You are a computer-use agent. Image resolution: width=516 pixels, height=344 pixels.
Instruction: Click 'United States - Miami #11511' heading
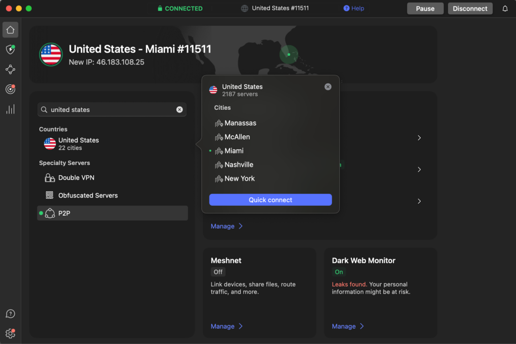[140, 49]
